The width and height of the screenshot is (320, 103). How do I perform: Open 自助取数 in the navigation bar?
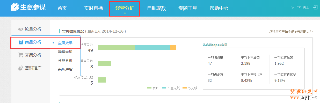156,8
